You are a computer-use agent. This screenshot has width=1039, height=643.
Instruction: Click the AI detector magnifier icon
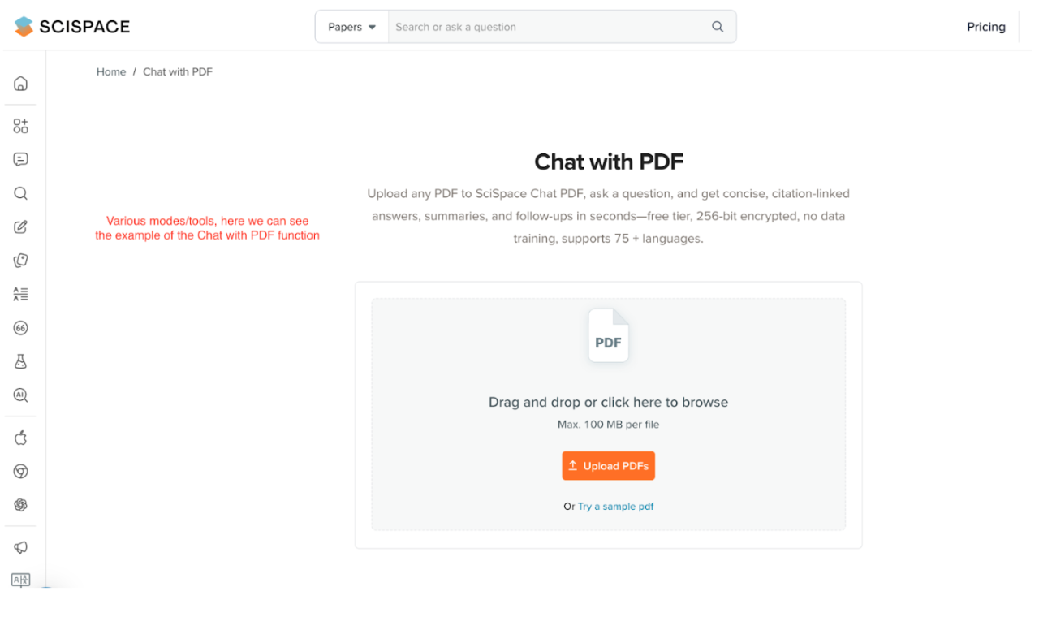(21, 395)
